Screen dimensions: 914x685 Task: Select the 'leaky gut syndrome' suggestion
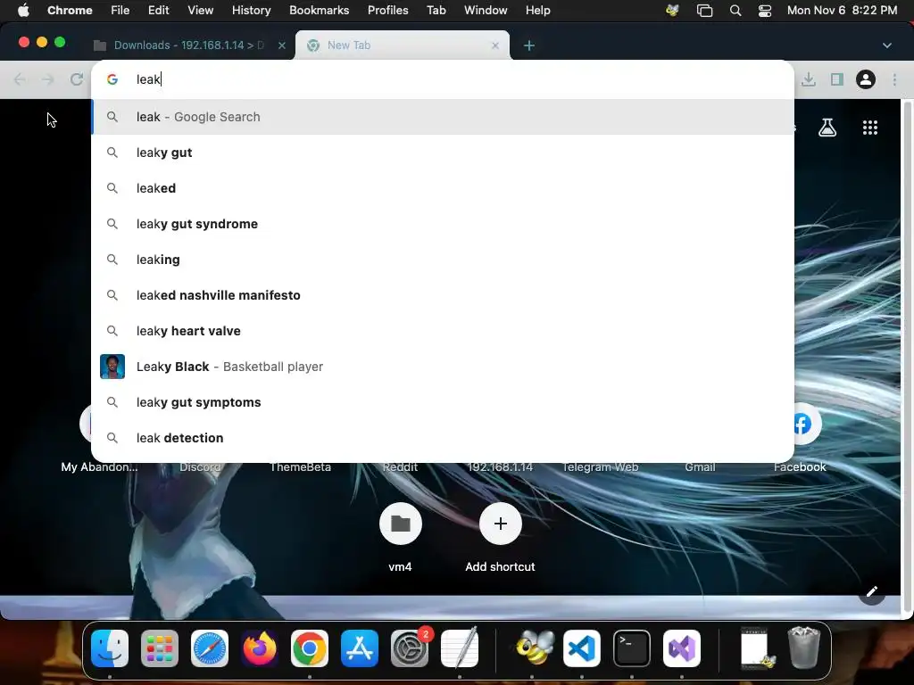(443, 224)
